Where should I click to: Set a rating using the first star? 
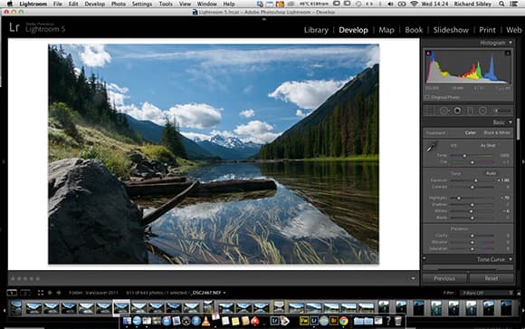click(13, 278)
